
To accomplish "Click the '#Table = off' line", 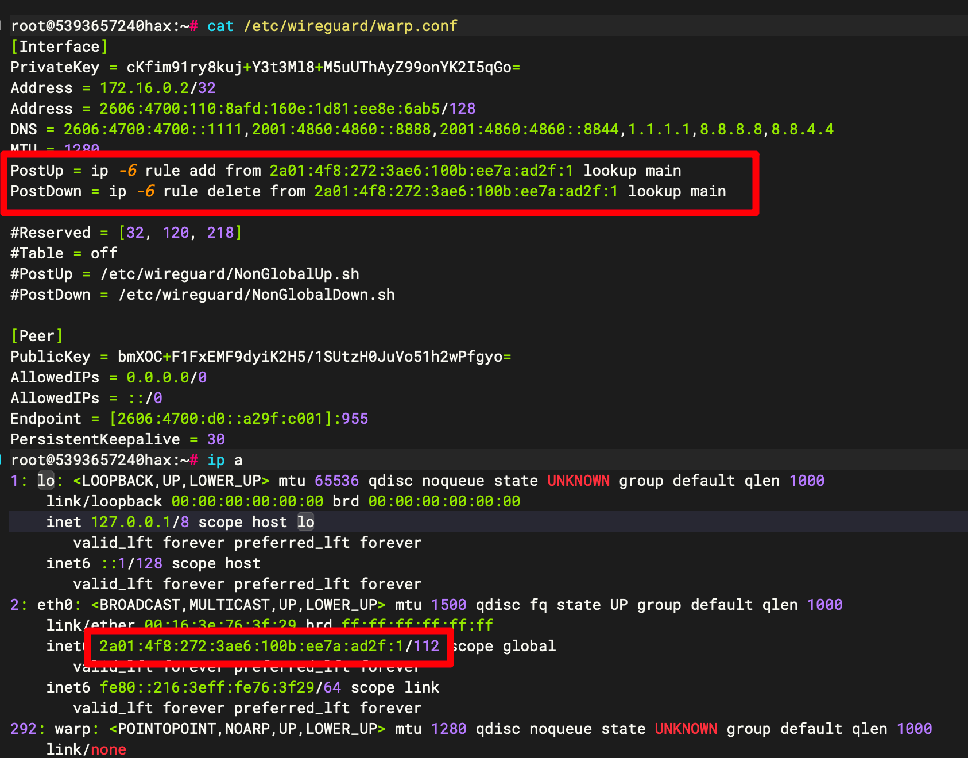I will click(x=64, y=253).
